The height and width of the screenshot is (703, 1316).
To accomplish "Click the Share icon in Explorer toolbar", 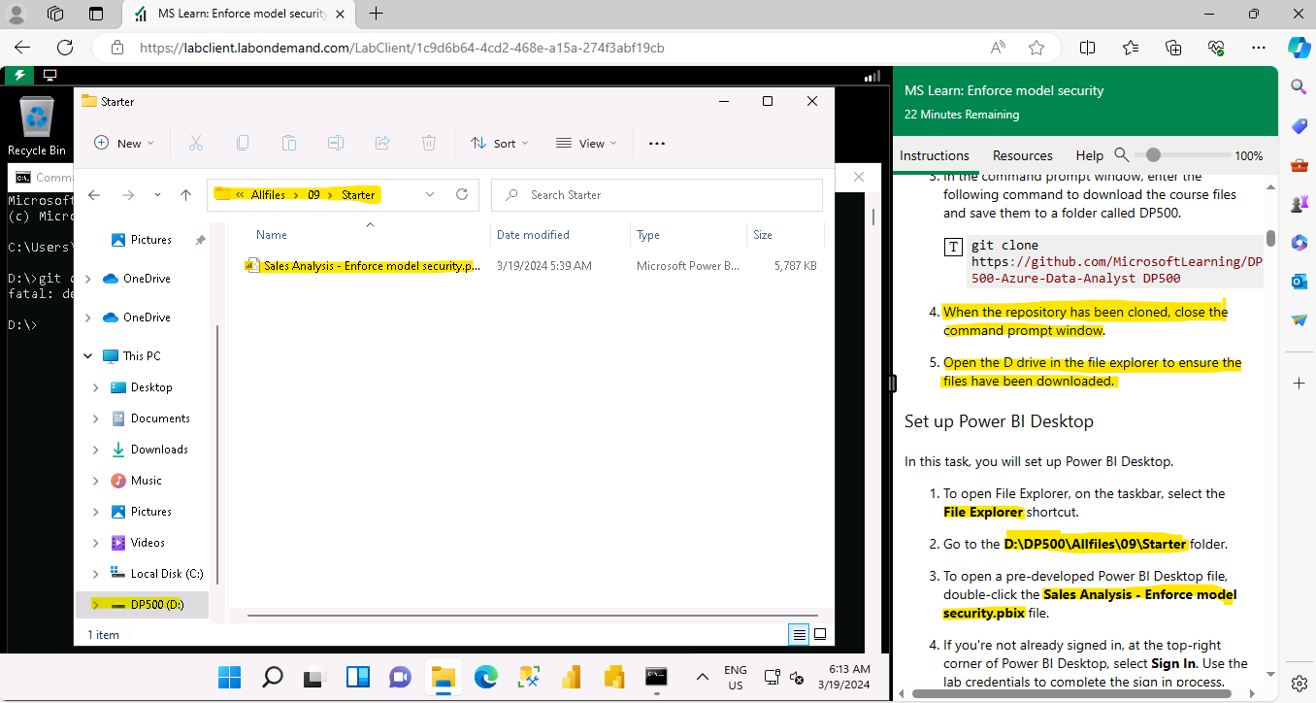I will point(382,143).
